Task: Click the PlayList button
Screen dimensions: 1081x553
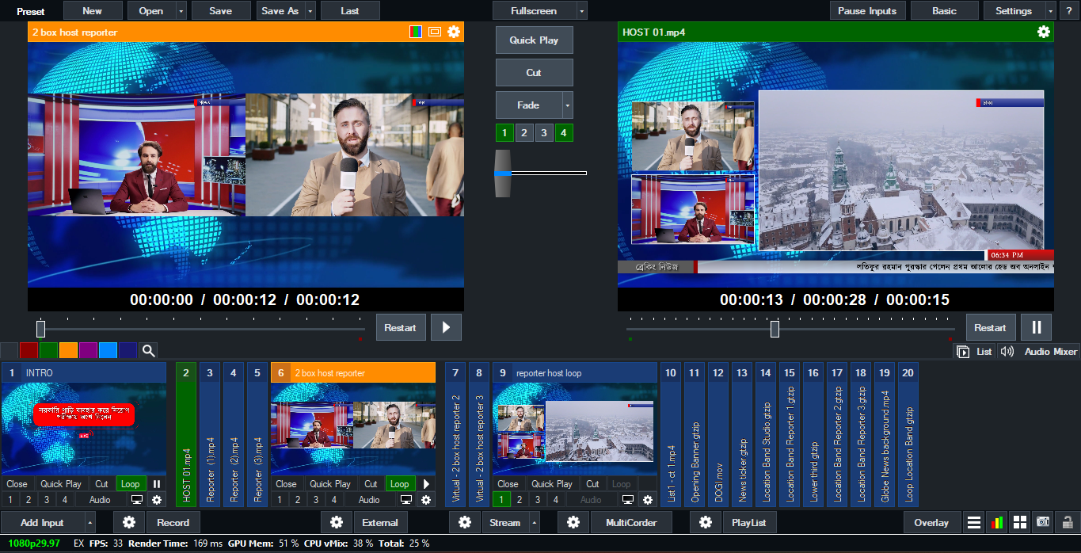Action: (748, 522)
